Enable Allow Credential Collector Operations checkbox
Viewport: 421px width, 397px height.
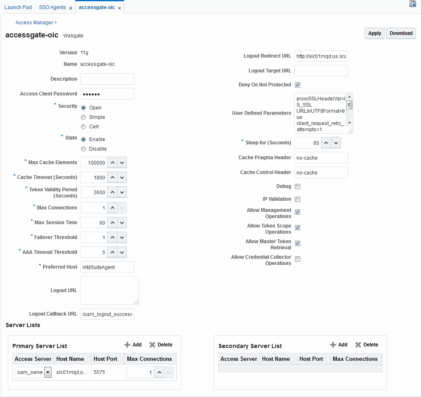coord(297,259)
